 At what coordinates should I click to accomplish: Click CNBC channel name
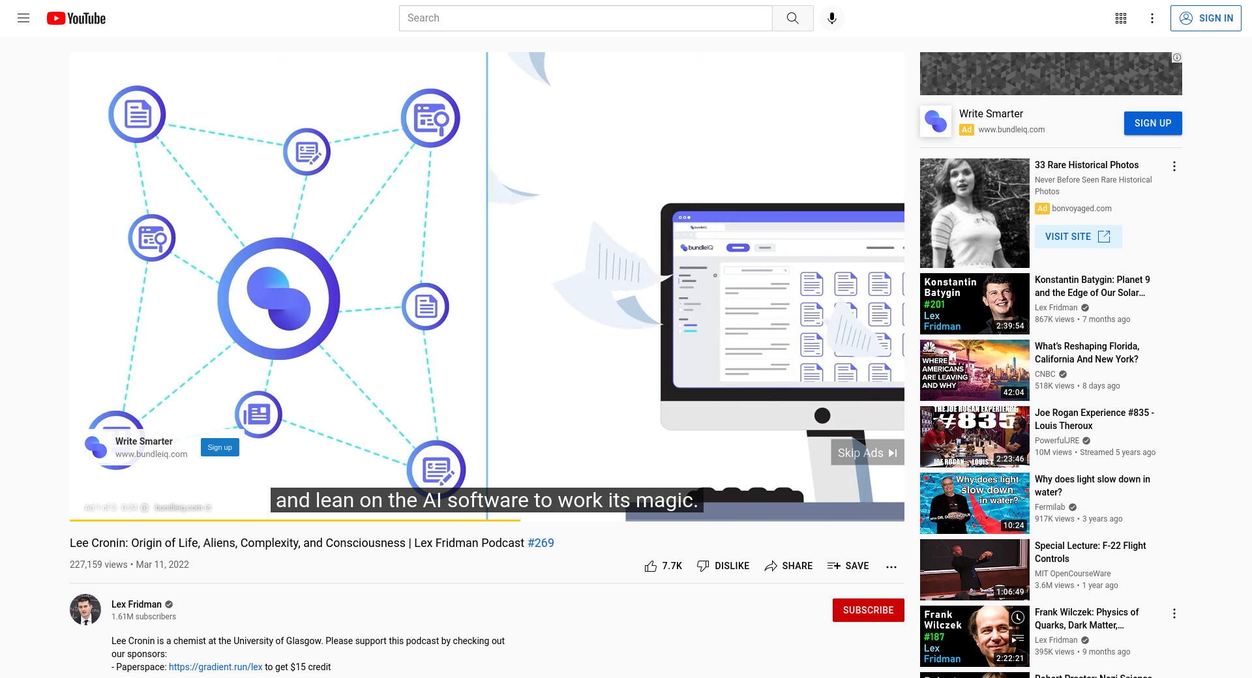coord(1045,374)
